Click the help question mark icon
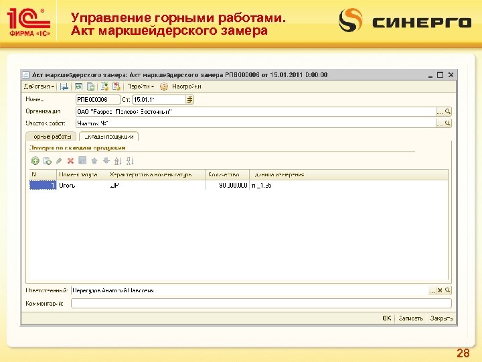The width and height of the screenshot is (482, 362). click(x=164, y=86)
